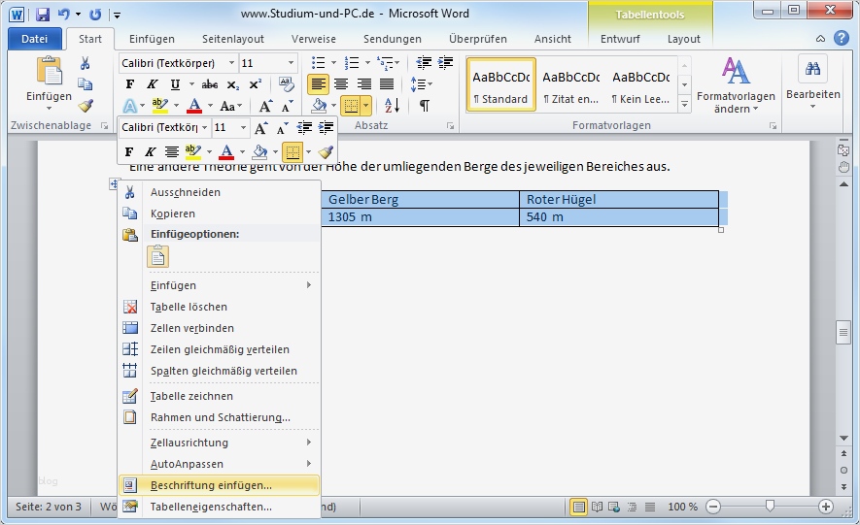Click the Save icon in quick access toolbar
This screenshot has height=525, width=860.
[43, 15]
